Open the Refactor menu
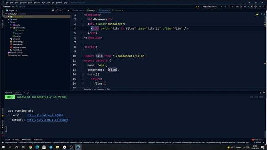The width and height of the screenshot is (267, 150). tap(37, 2)
